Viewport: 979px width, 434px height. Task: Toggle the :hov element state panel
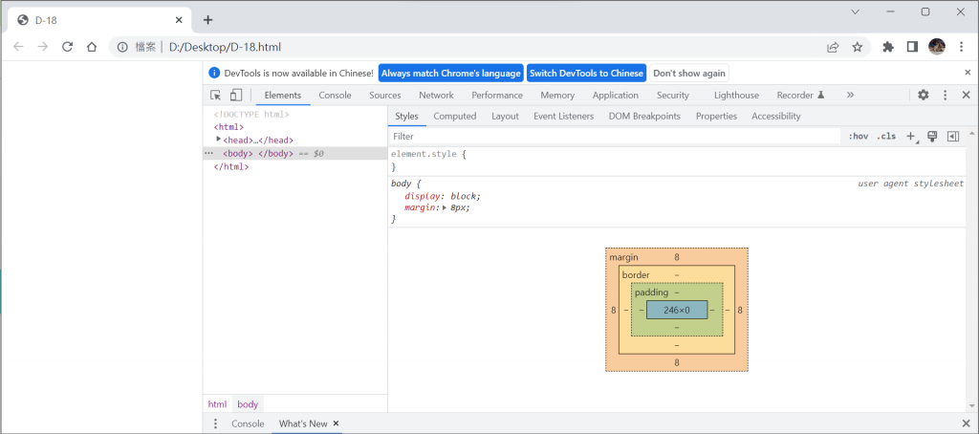[x=858, y=137]
